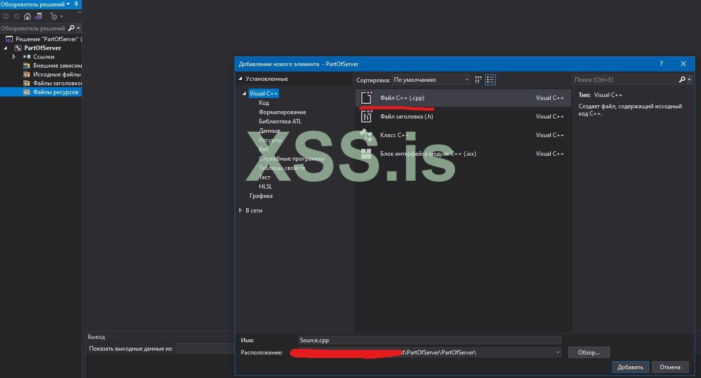Select the Ресурсы category
The image size is (701, 378).
270,140
